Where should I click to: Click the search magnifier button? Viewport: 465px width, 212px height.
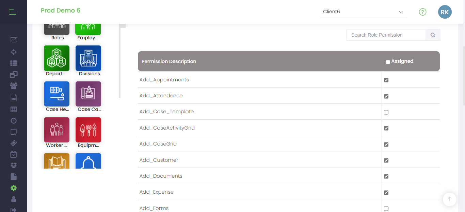pyautogui.click(x=433, y=35)
